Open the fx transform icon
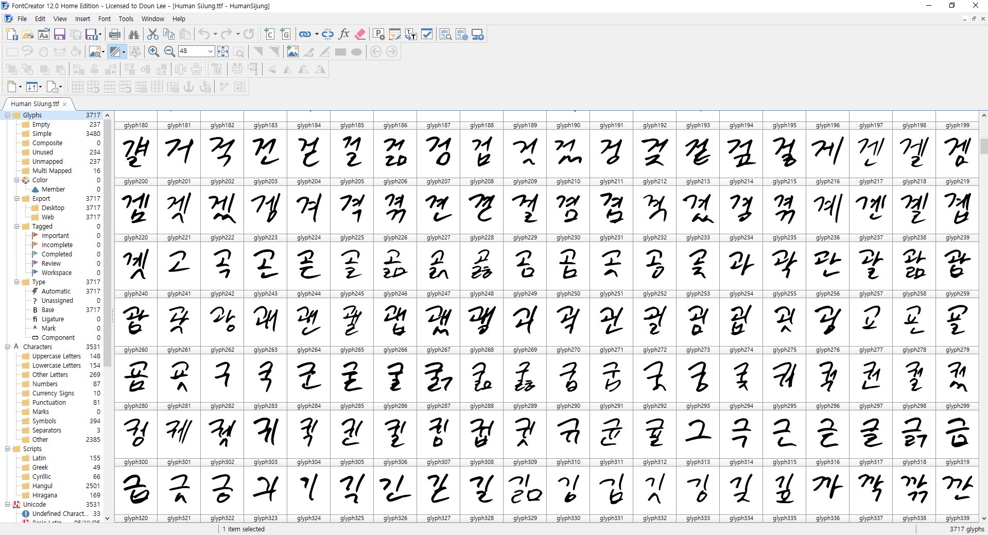 pyautogui.click(x=344, y=34)
